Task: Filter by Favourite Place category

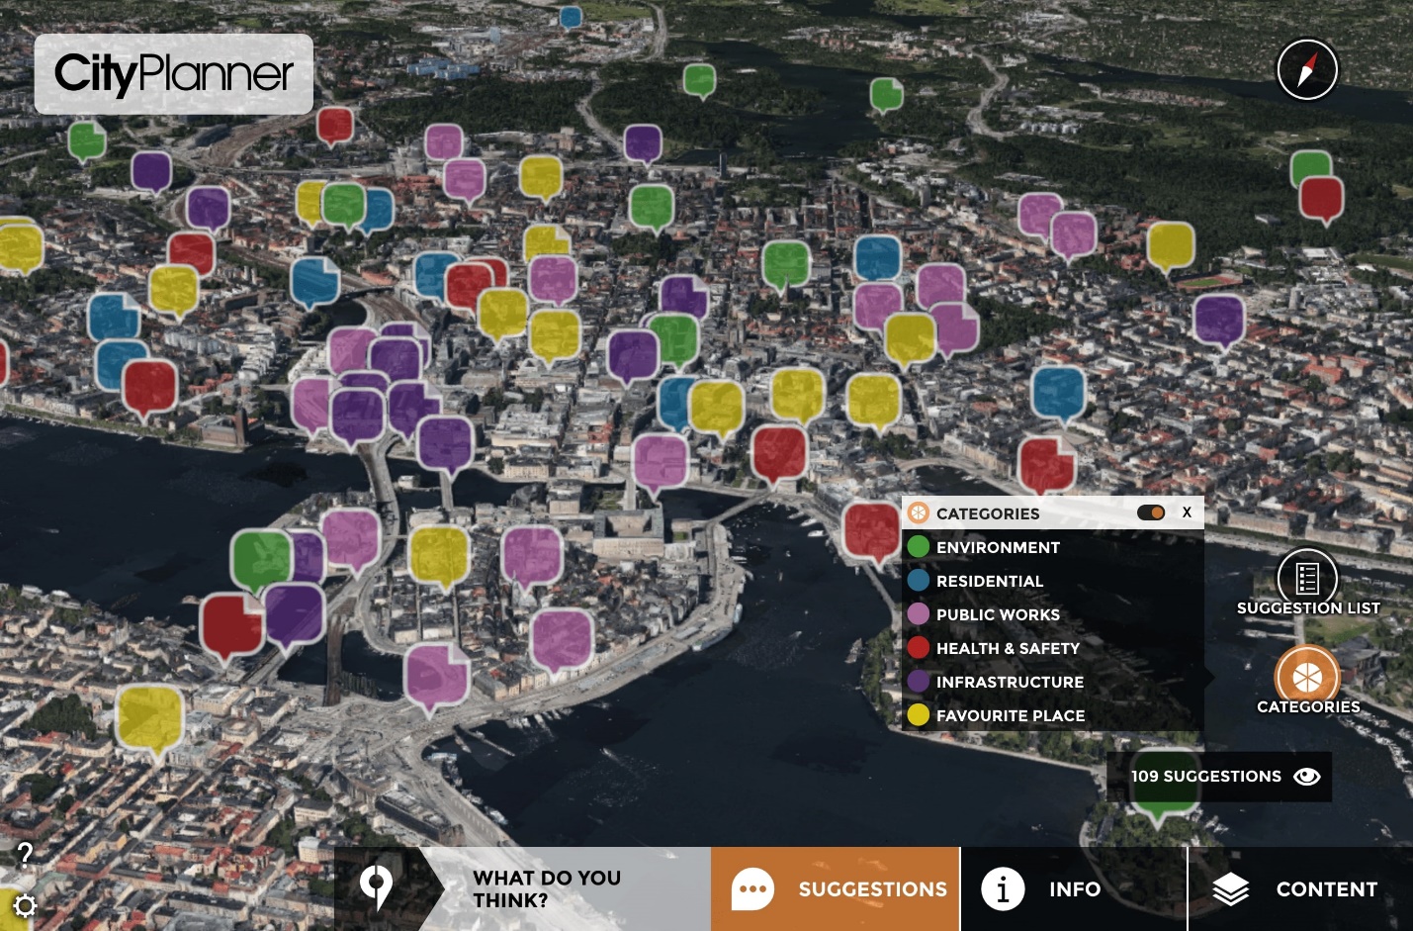Action: [1010, 715]
